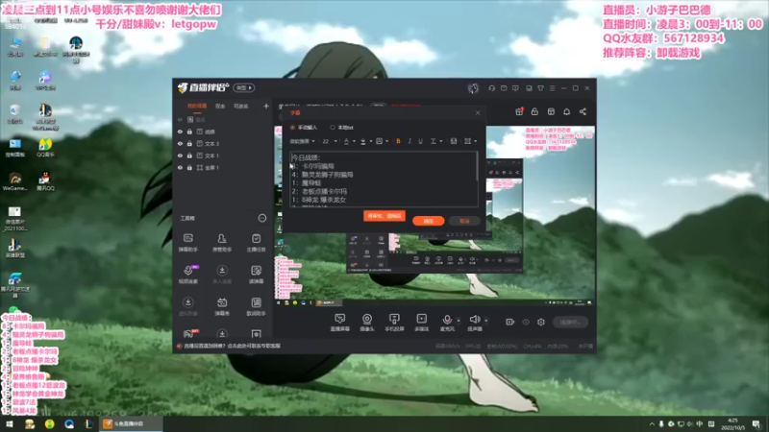
Task: Confirm the subtitle with the orange 确定 button
Action: 428,221
